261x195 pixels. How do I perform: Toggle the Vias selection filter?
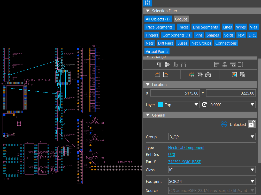pyautogui.click(x=253, y=27)
